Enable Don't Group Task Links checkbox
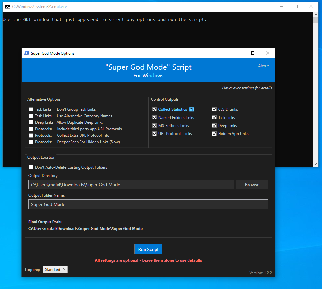The width and height of the screenshot is (322, 289). pos(31,109)
